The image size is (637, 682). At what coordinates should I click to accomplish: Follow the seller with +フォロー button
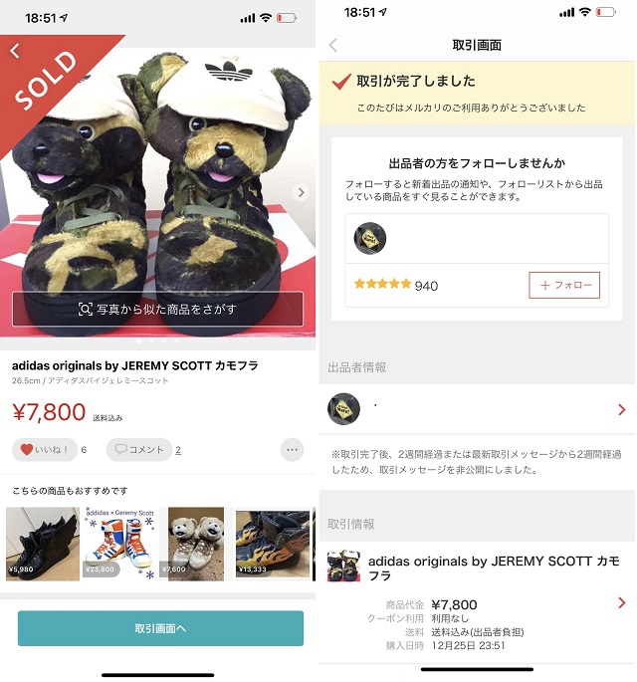click(x=564, y=285)
